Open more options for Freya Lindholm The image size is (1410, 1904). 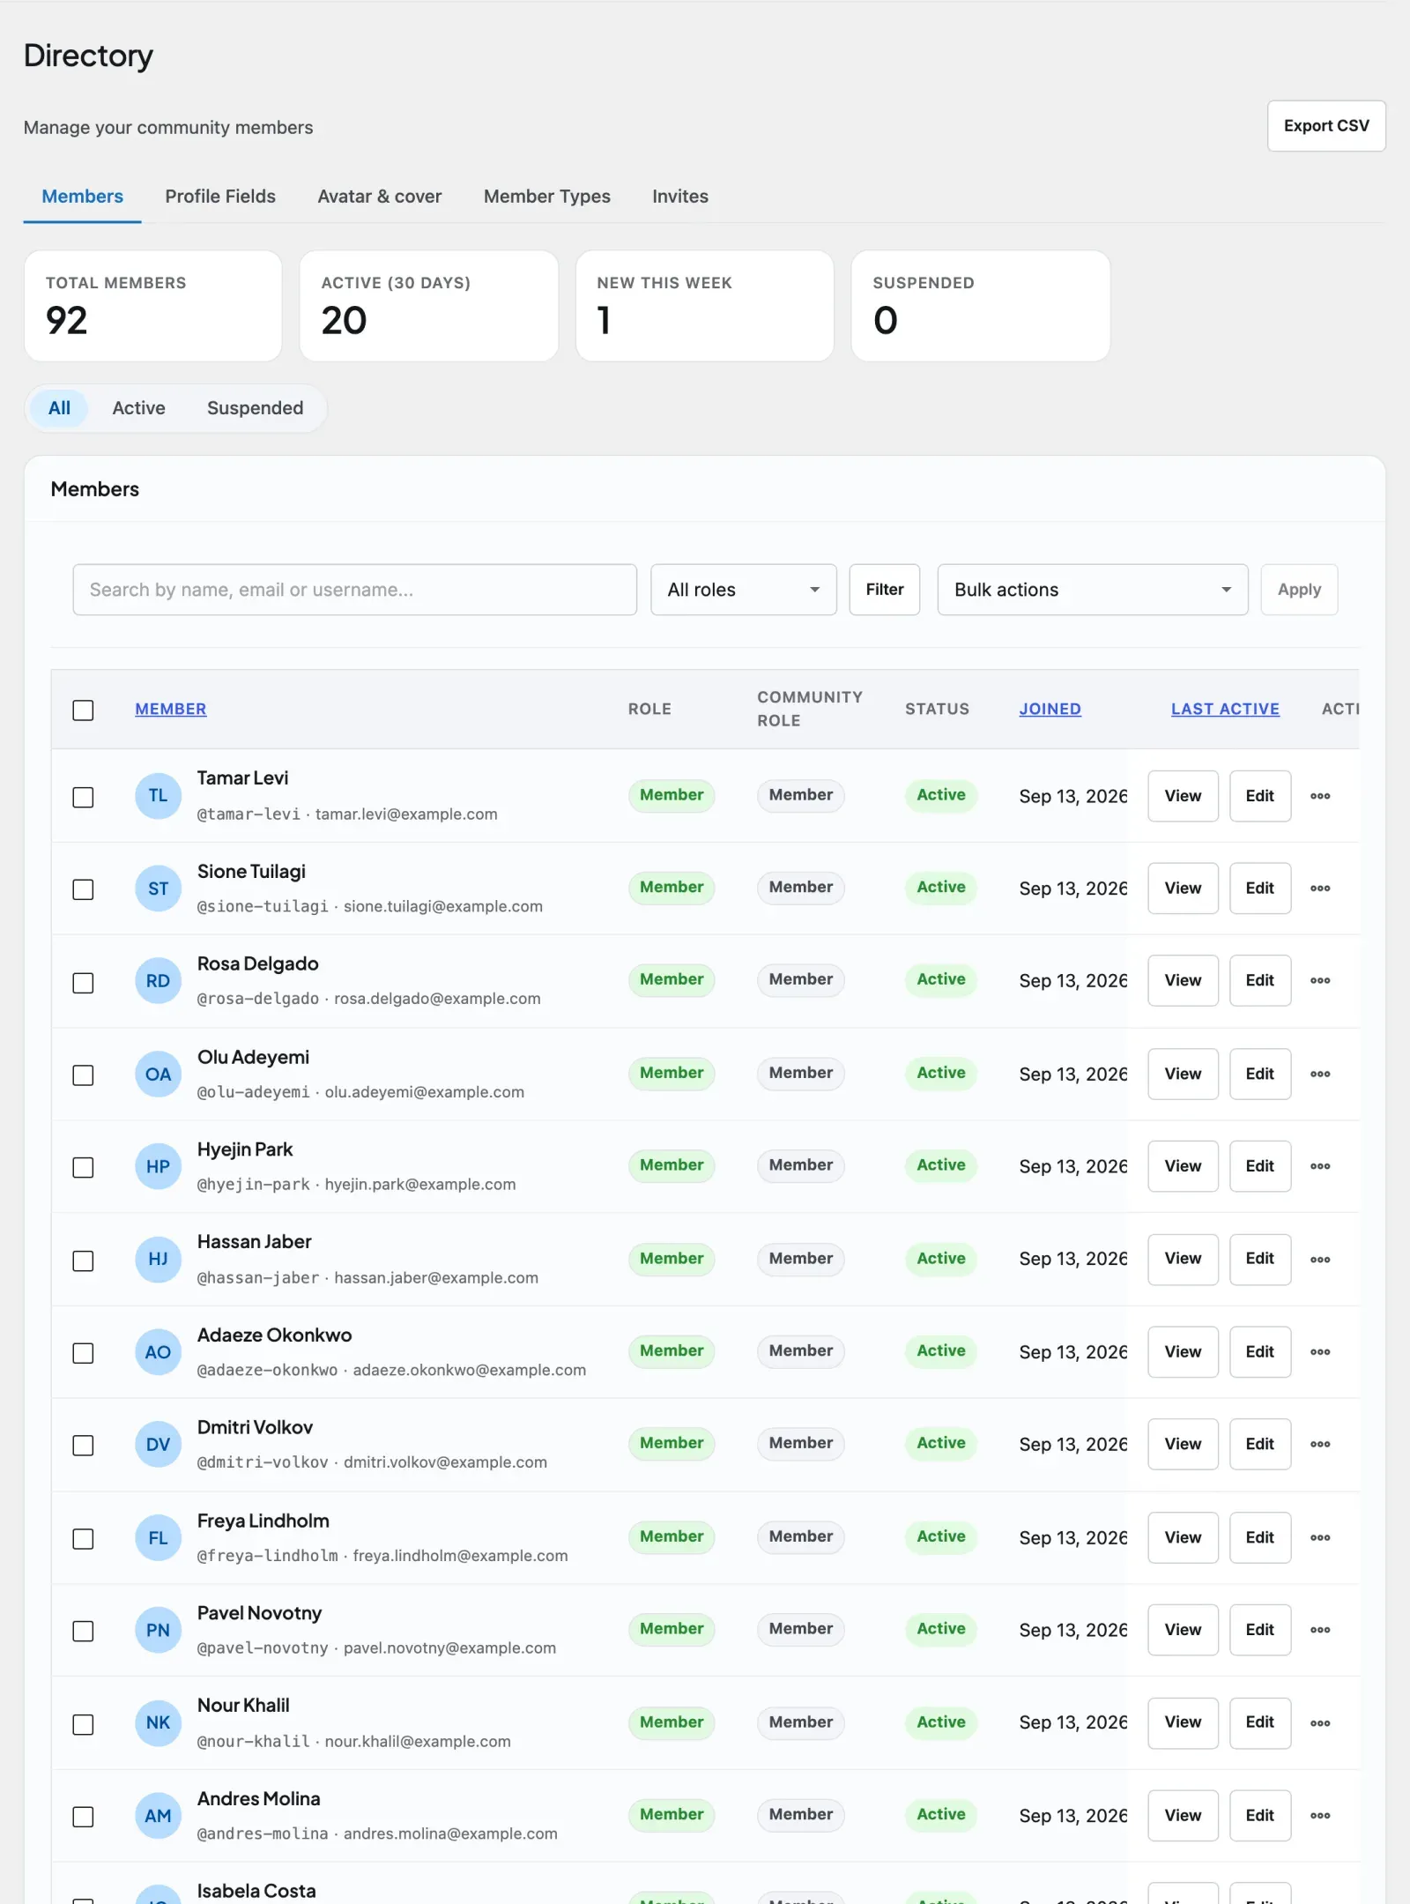1319,1537
